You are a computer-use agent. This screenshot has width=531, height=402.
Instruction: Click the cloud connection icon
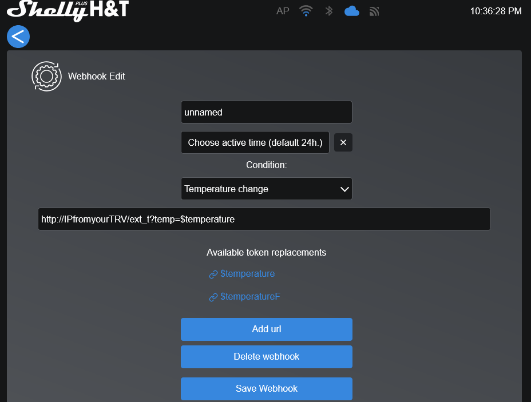coord(352,11)
